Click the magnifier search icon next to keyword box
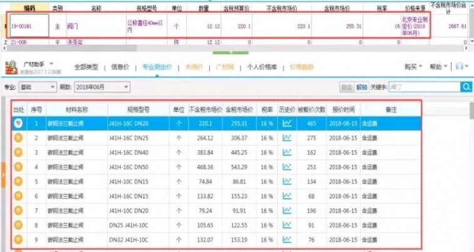This screenshot has height=252, width=474. pos(466,87)
